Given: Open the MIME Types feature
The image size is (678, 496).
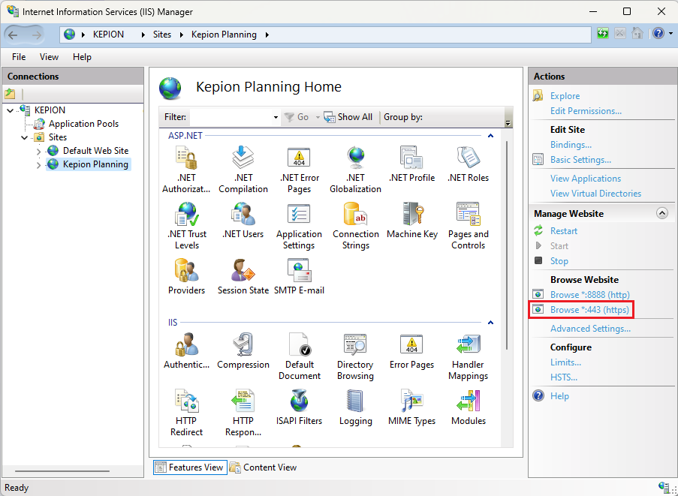Looking at the screenshot, I should click(411, 407).
